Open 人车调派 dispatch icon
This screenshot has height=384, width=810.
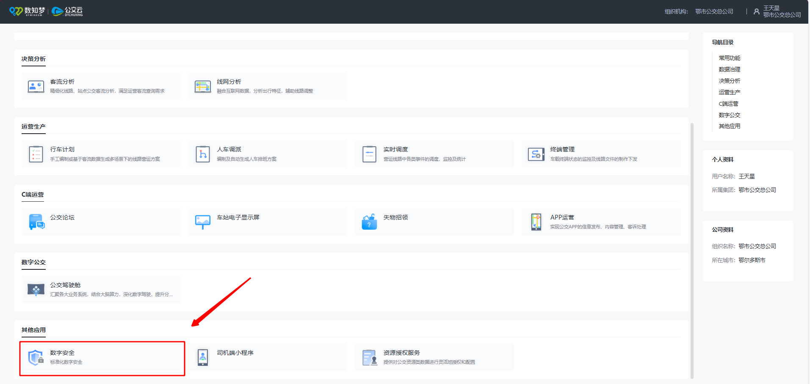(x=203, y=154)
